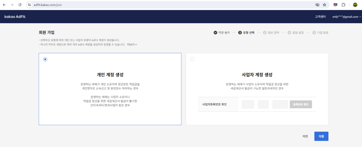Click the 등록번호 확인 button
Screen dimensions: 362x147
point(301,105)
